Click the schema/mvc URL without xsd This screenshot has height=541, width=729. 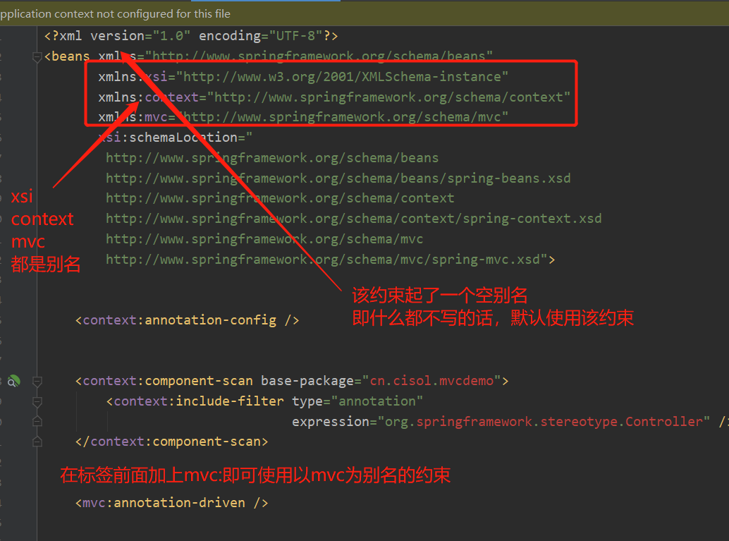click(264, 240)
